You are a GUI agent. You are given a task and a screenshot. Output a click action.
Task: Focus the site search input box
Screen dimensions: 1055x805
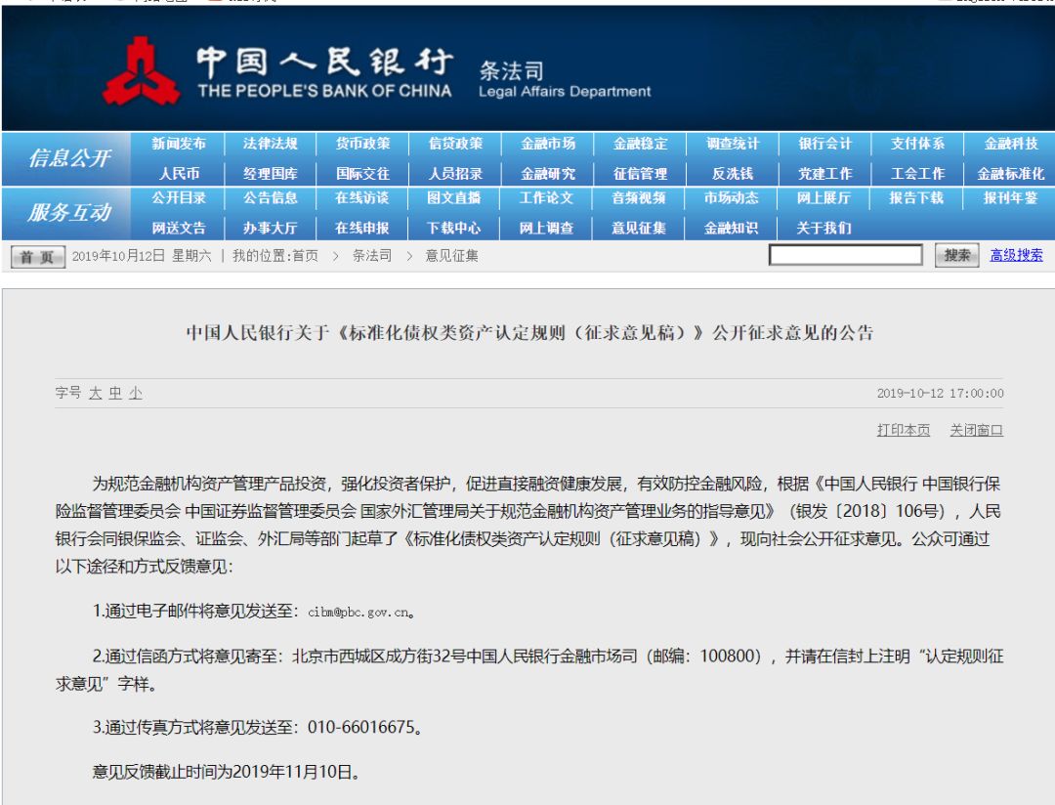click(846, 255)
